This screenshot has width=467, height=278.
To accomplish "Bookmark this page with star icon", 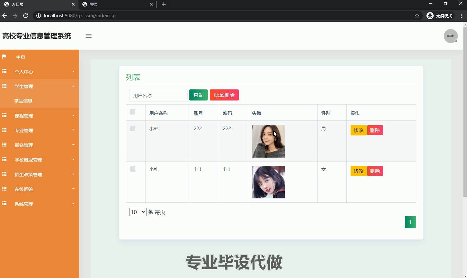I will point(417,16).
